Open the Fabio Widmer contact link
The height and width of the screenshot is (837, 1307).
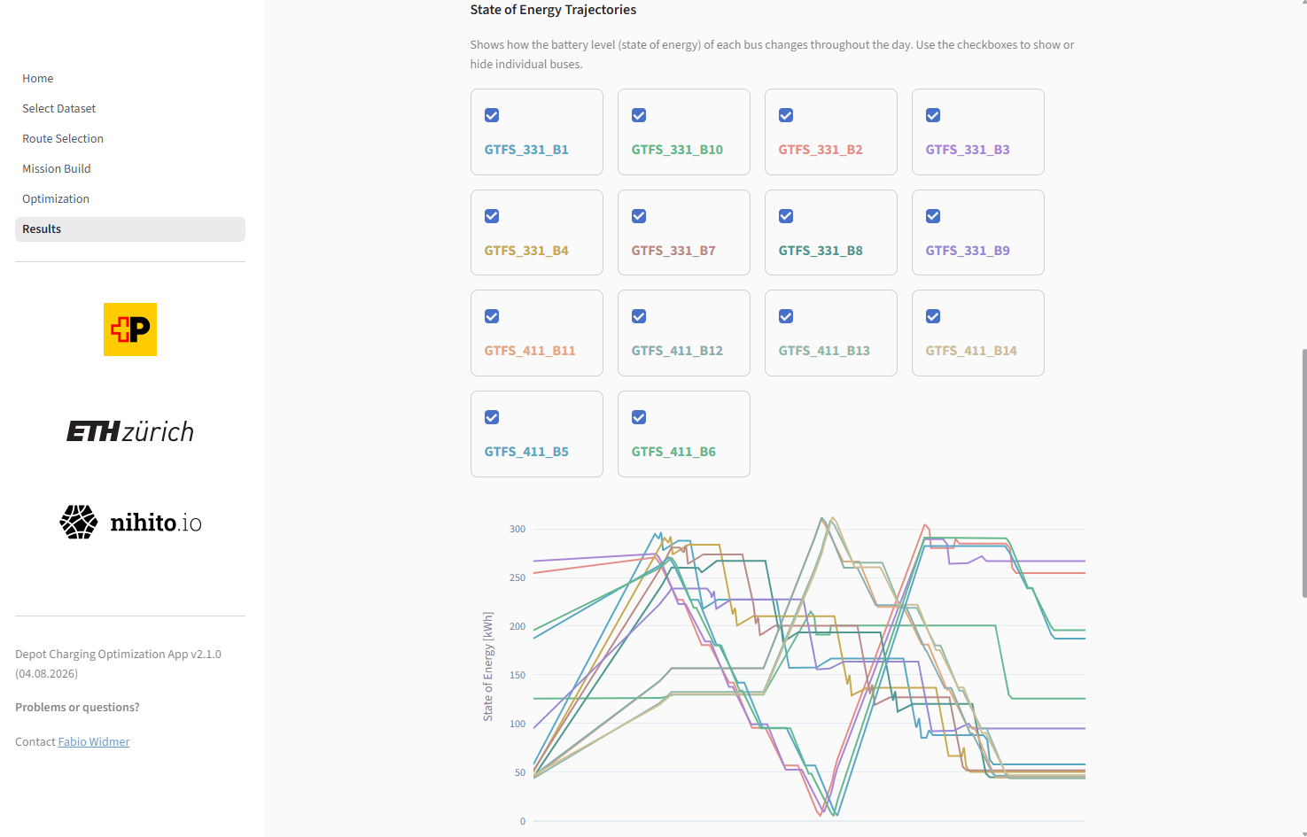coord(94,742)
